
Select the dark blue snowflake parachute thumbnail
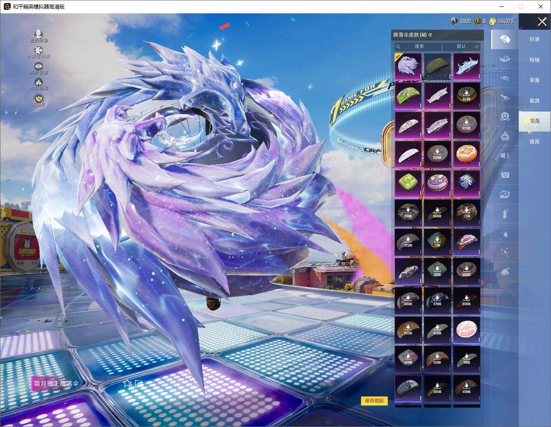click(x=467, y=183)
